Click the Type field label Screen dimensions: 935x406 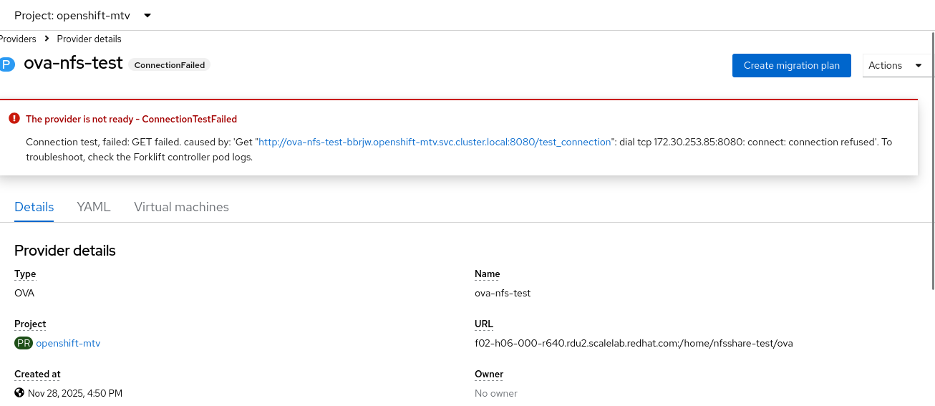coord(25,274)
